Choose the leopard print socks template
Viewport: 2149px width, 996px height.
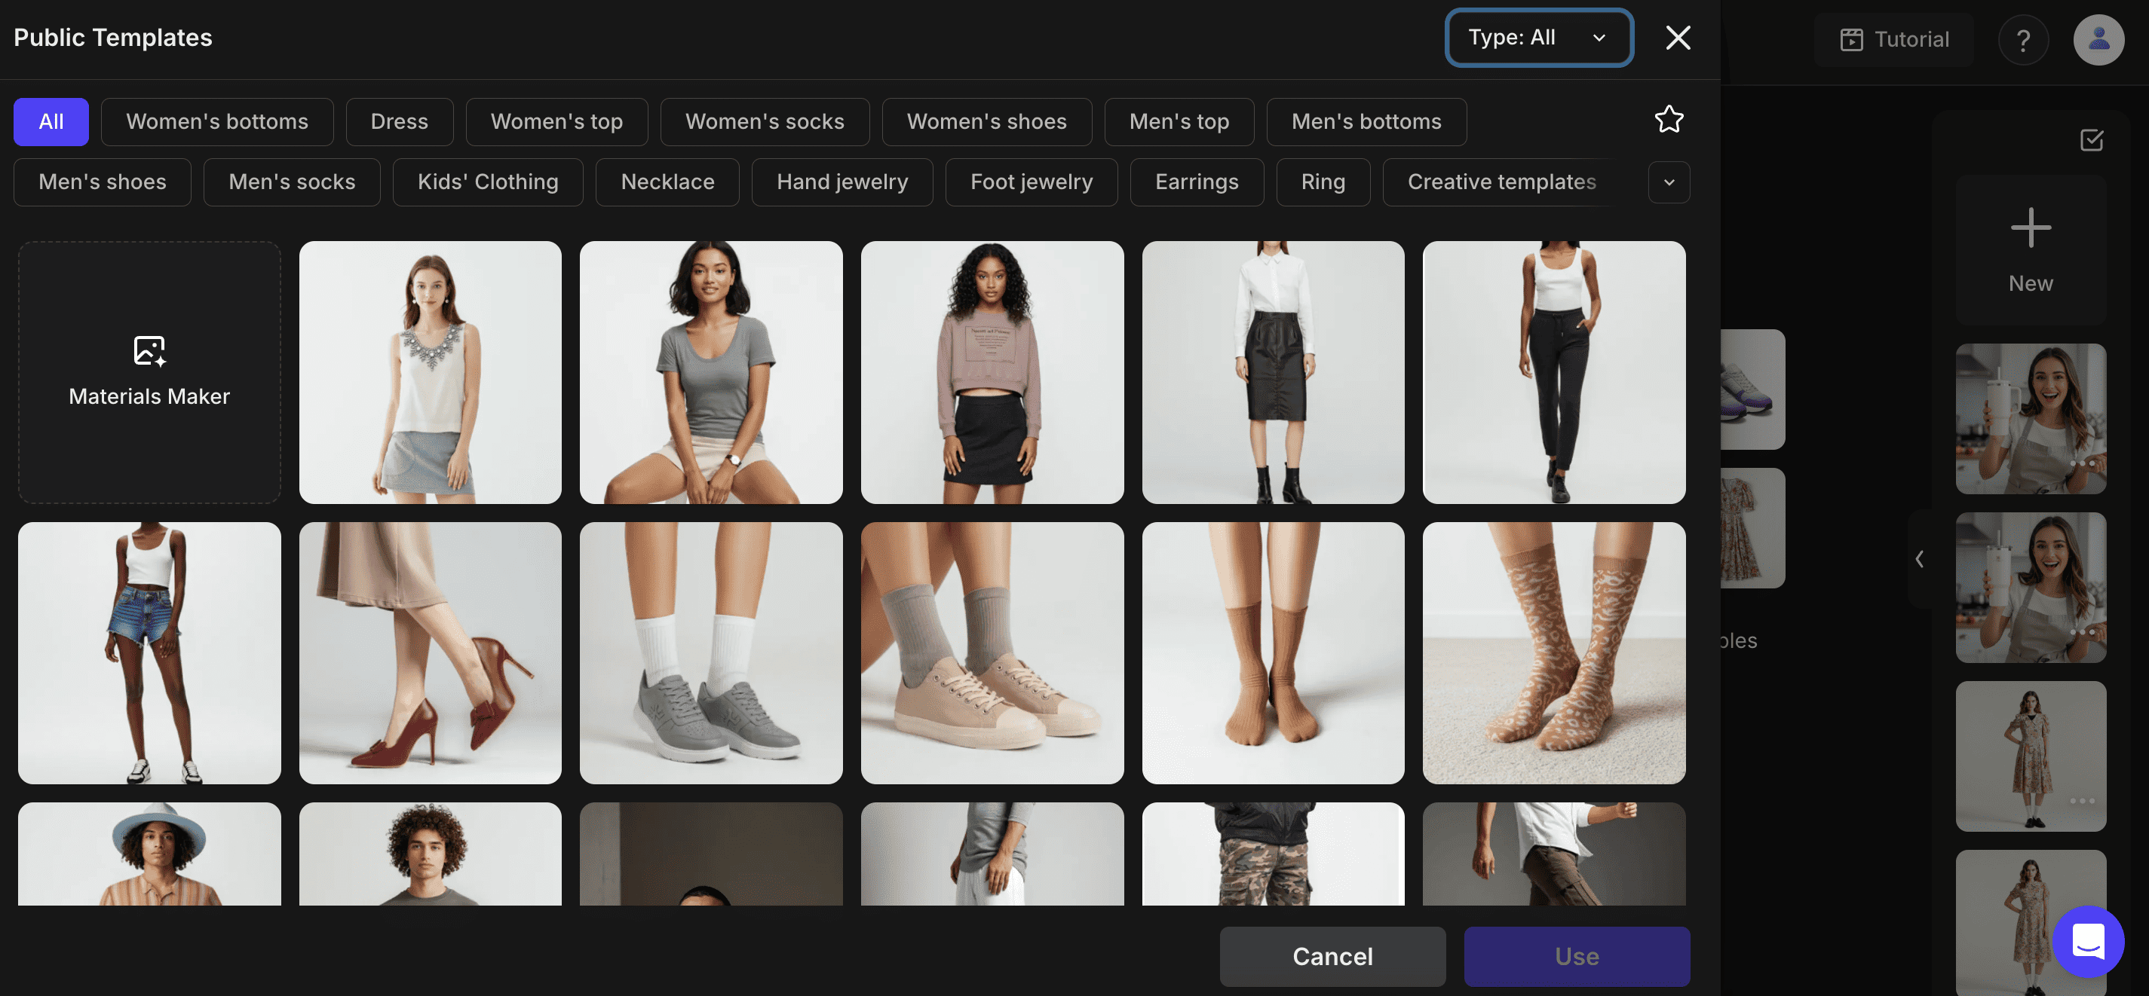click(1553, 652)
